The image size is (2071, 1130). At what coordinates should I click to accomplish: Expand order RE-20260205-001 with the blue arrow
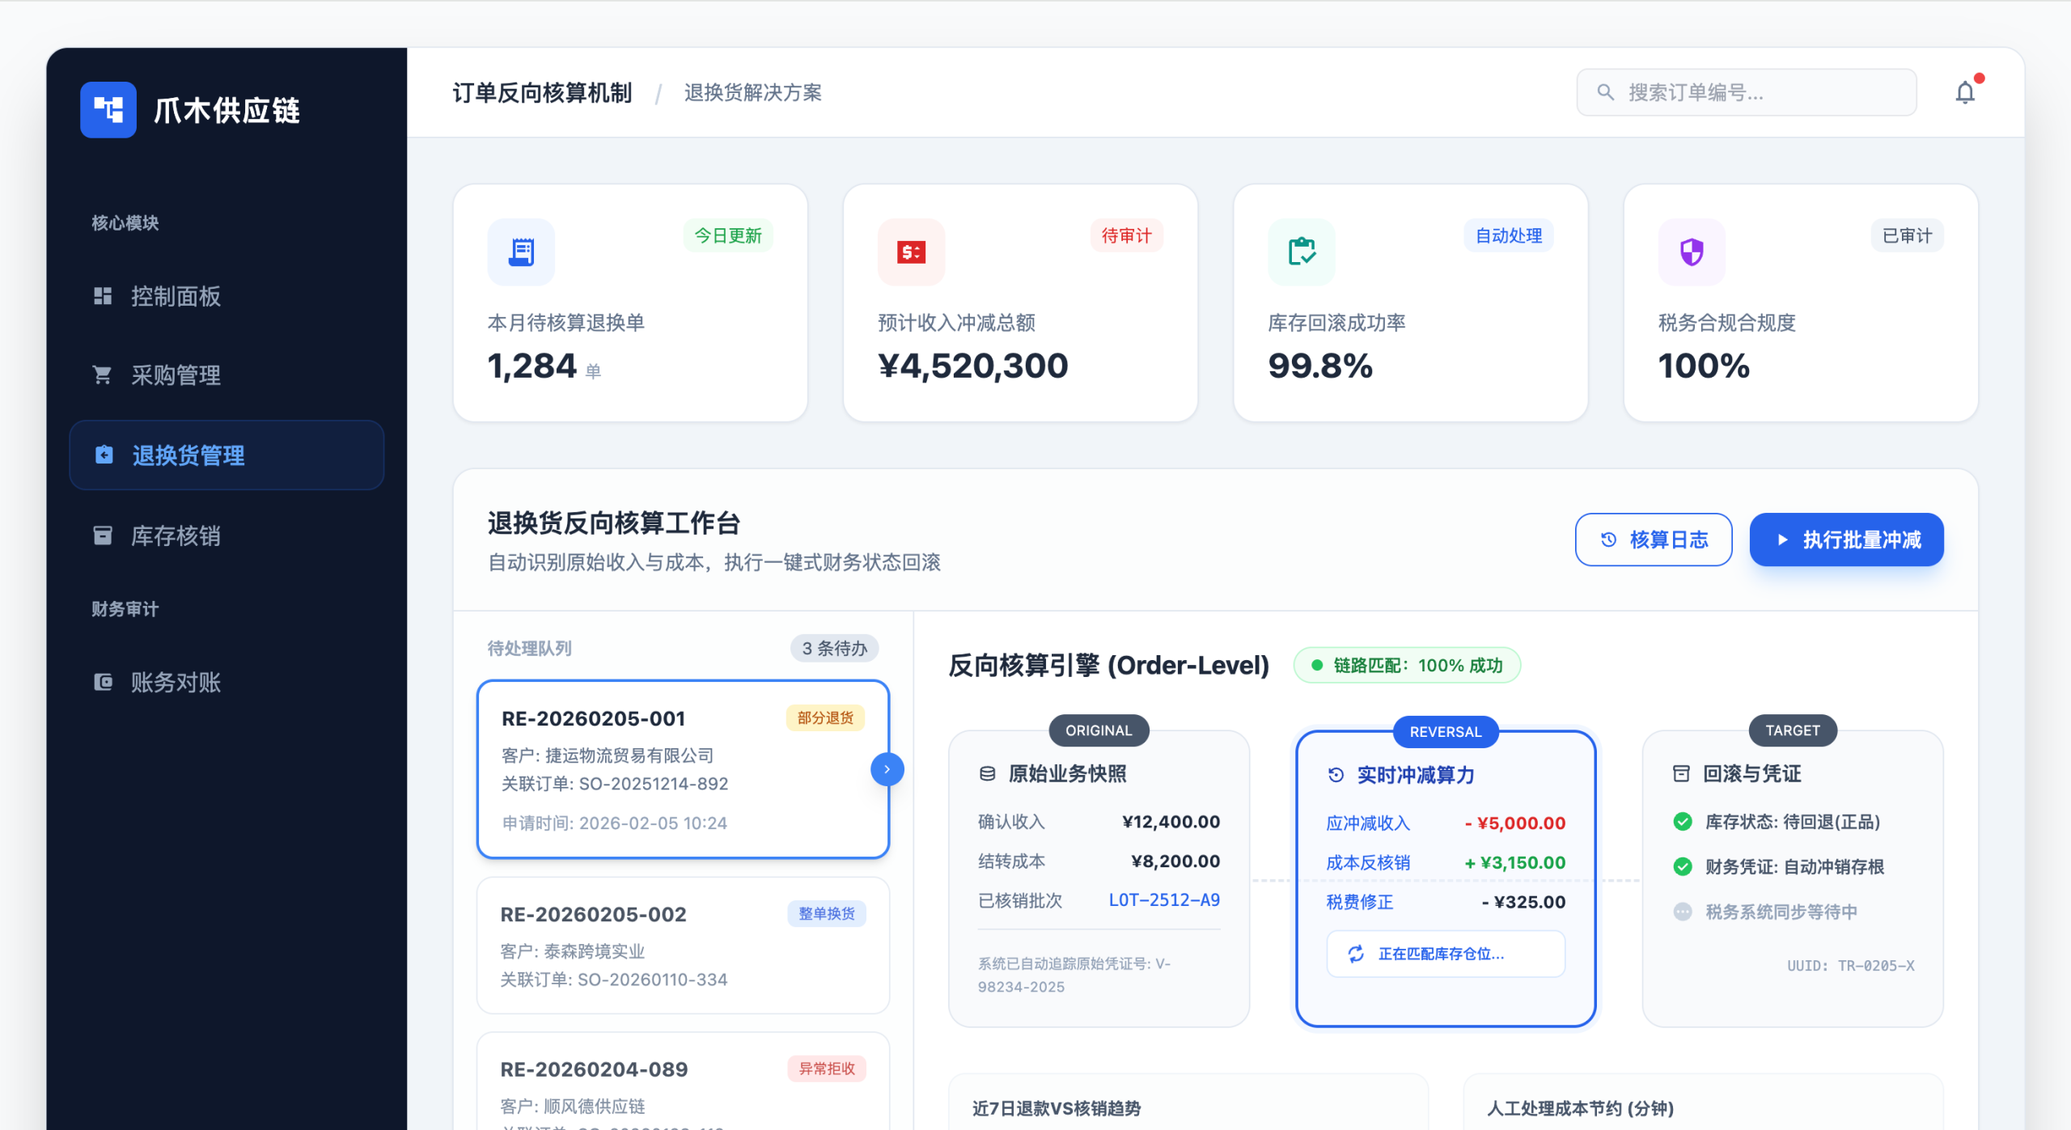887,769
